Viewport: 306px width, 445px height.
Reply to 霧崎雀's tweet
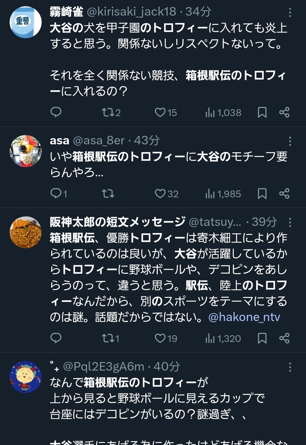[x=56, y=112]
